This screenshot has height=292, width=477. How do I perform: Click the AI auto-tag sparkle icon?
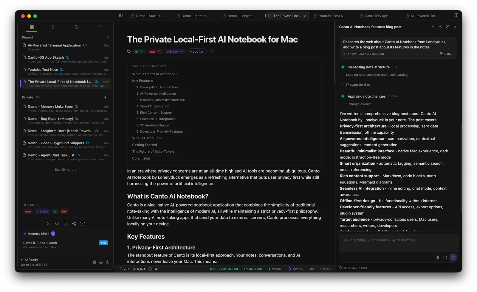pyautogui.click(x=211, y=51)
